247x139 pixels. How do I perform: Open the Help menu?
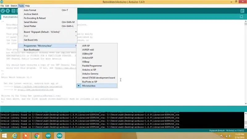27,6
